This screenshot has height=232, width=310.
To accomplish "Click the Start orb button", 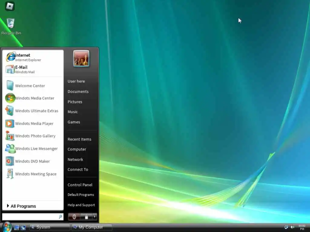I will [x=7, y=227].
